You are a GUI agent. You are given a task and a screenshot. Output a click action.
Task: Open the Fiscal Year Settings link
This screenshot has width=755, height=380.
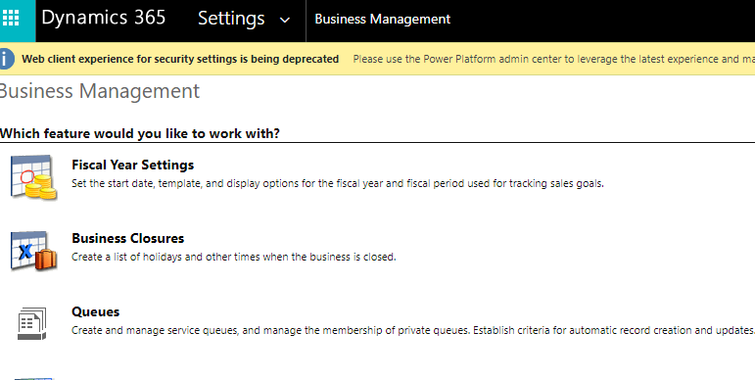[x=133, y=165]
